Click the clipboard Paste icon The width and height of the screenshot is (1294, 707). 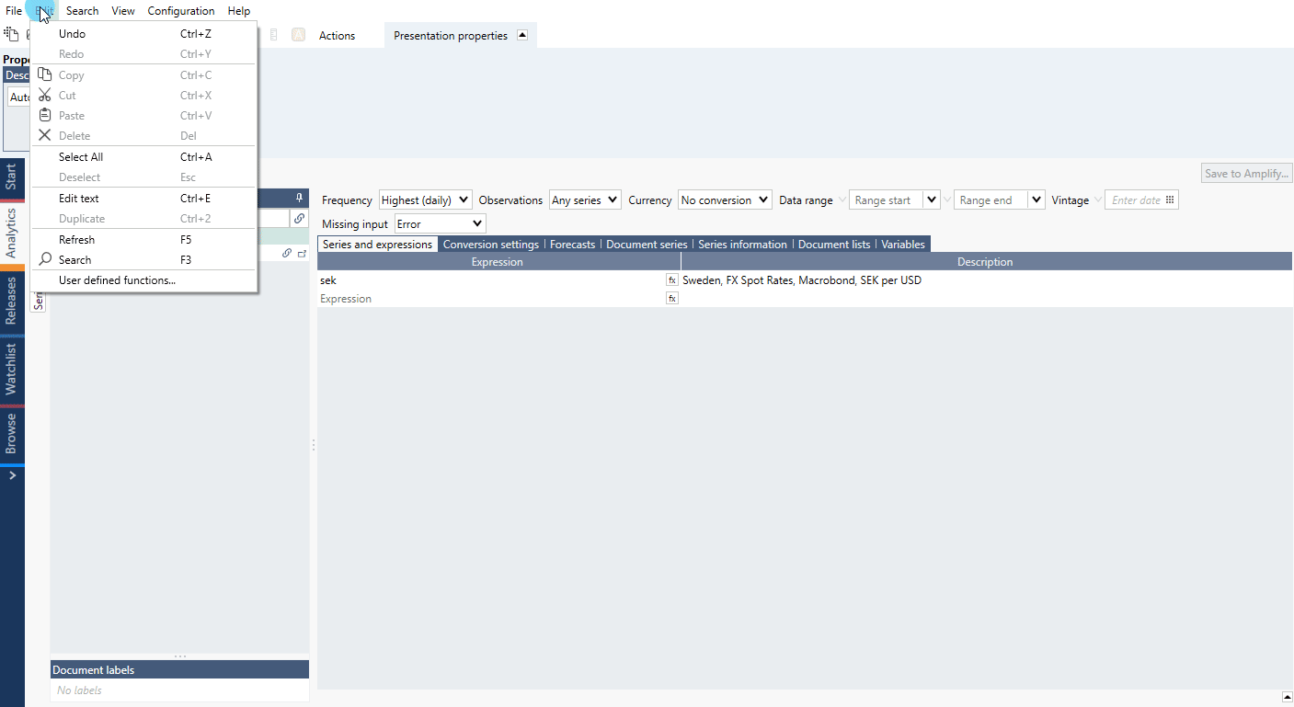[x=44, y=116]
